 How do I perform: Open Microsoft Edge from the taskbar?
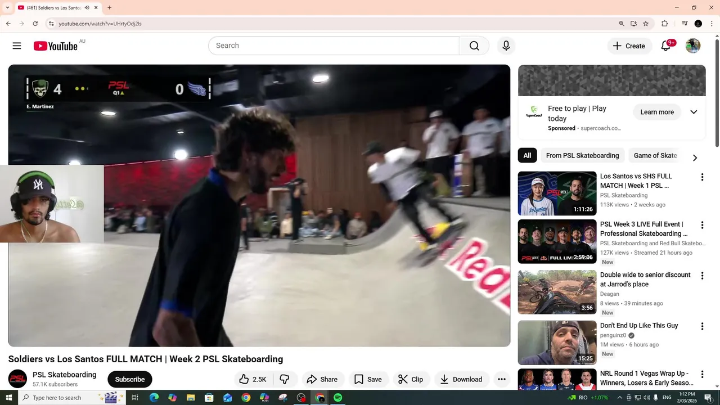(154, 398)
